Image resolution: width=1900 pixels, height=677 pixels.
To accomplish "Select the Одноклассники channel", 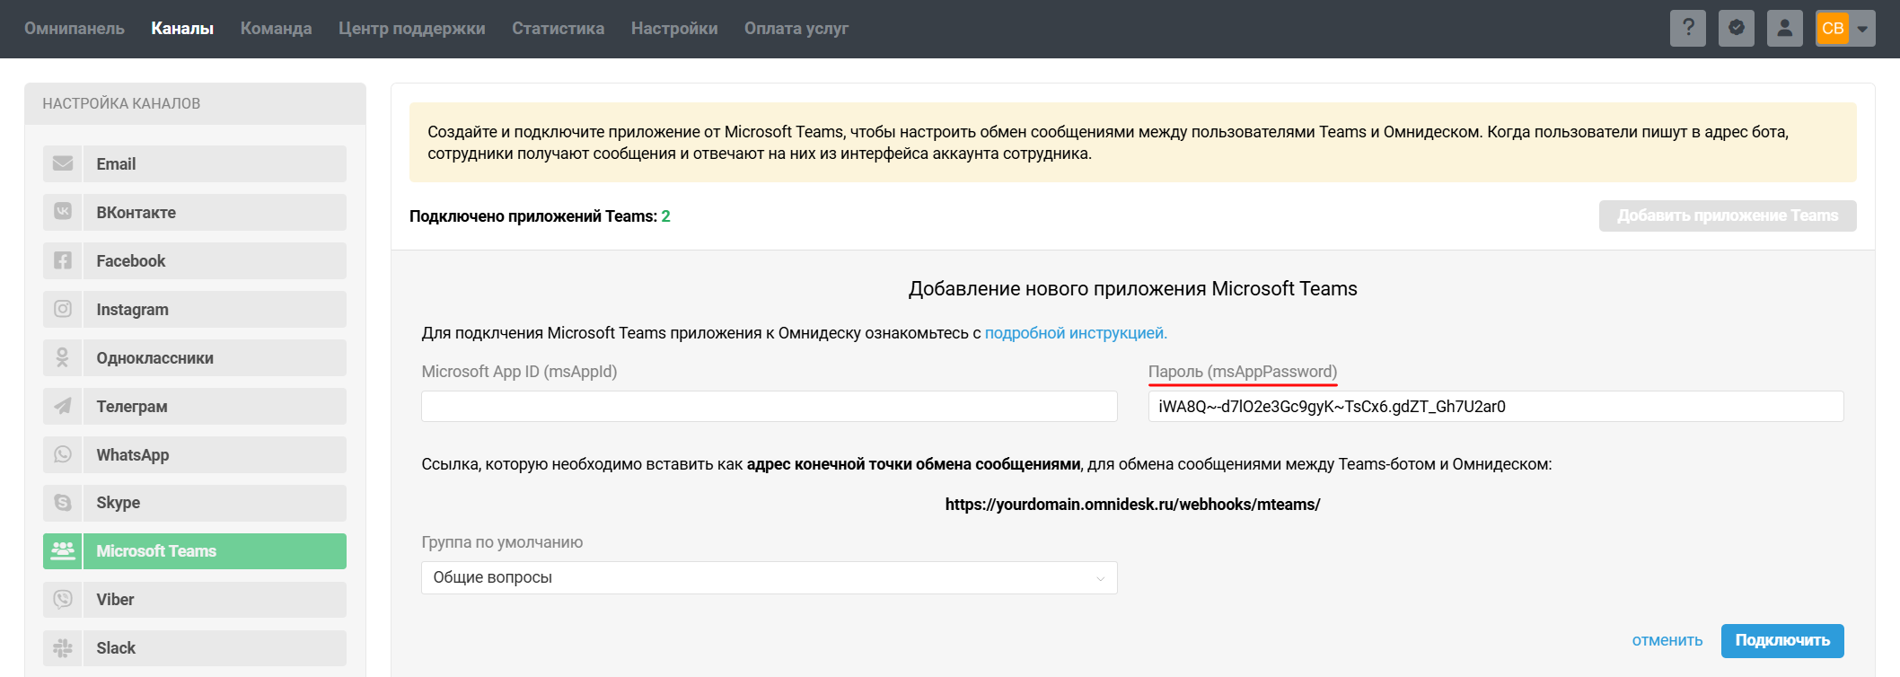I will tap(195, 357).
